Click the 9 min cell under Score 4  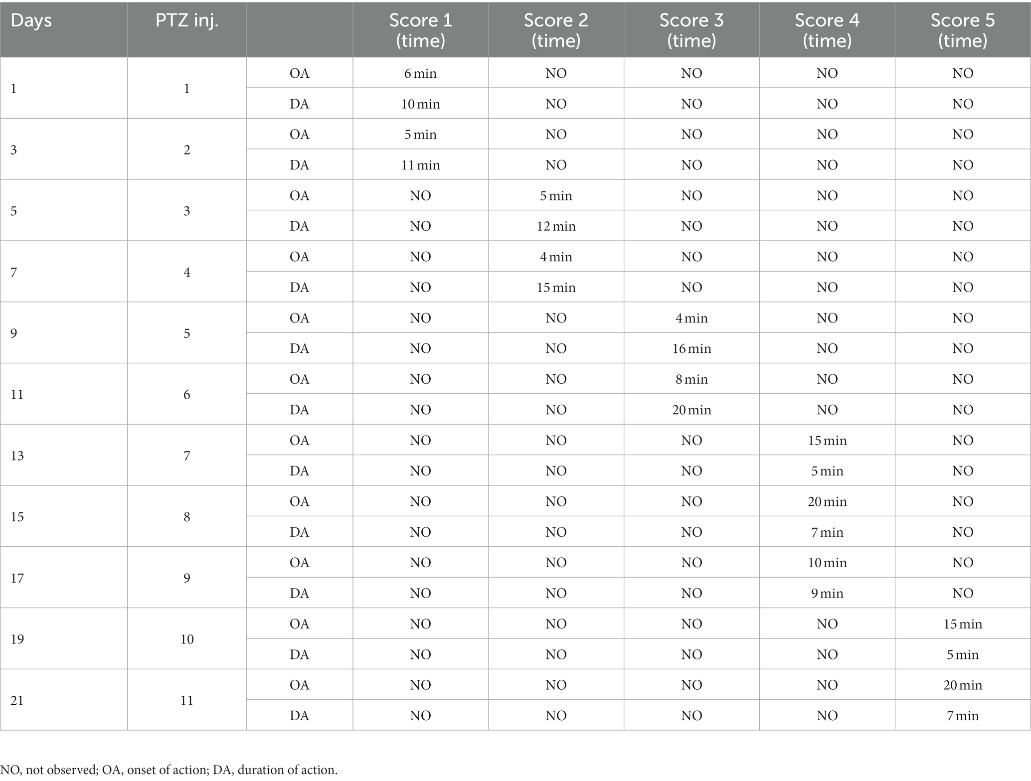[827, 593]
